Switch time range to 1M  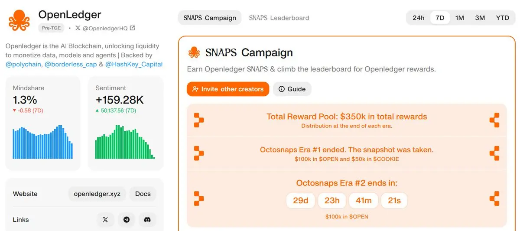point(460,18)
